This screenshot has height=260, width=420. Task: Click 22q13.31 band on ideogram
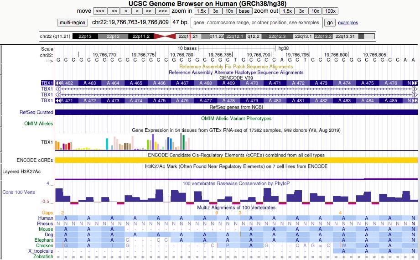point(345,36)
